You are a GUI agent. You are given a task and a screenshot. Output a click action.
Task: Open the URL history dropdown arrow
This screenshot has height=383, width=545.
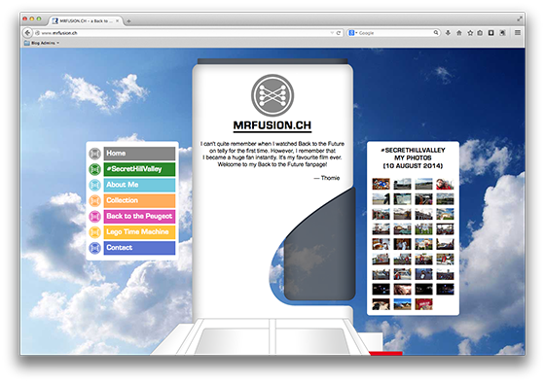coord(332,33)
